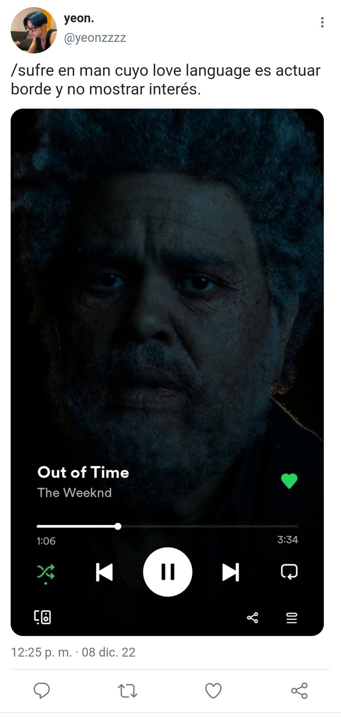
Task: Open the yeon. display name
Action: point(79,18)
